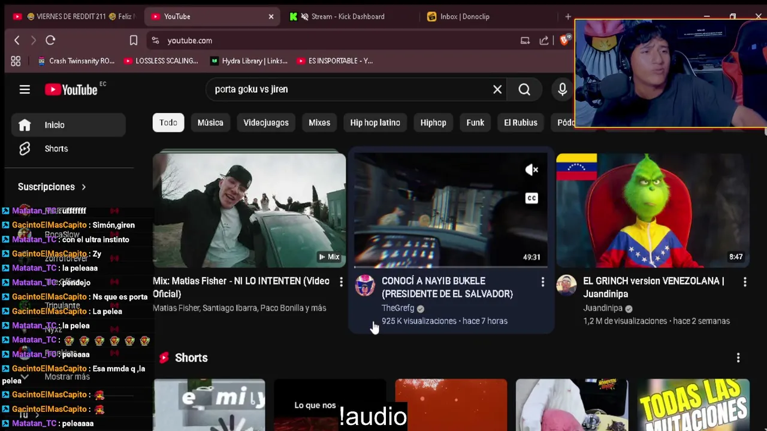767x431 pixels.
Task: Go to the YouTube logo home
Action: [x=71, y=90]
